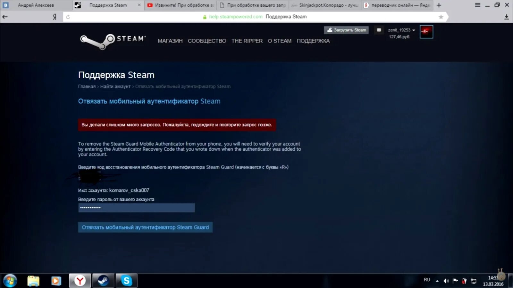Click the taskbar date 13.03.2016
This screenshot has width=513, height=288.
pos(493,284)
